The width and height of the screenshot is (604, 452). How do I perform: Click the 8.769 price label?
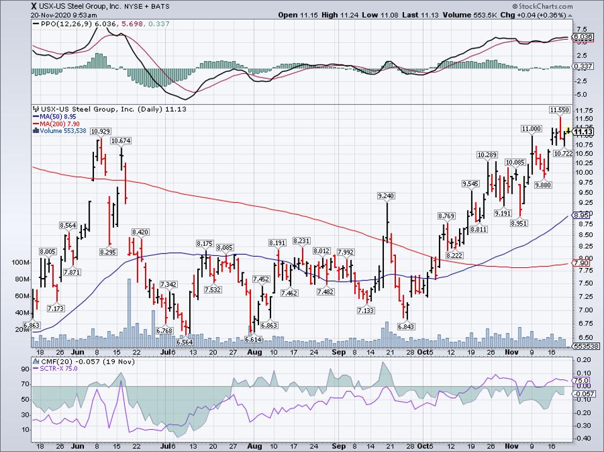(446, 216)
